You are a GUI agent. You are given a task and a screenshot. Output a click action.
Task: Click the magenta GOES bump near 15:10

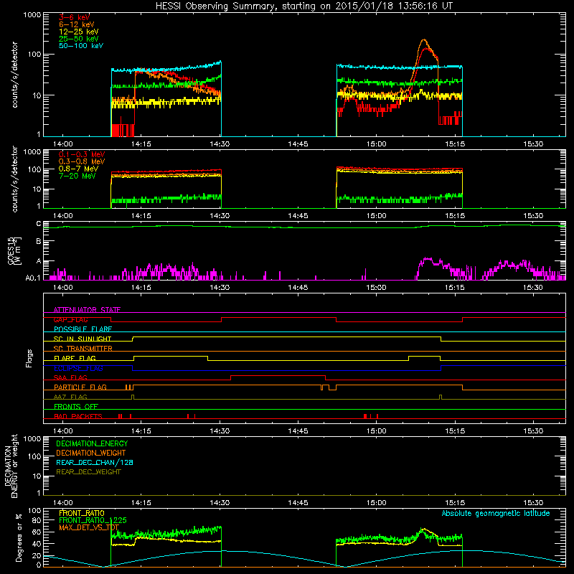coord(427,259)
